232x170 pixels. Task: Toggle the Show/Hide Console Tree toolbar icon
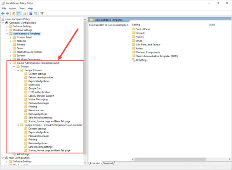tap(19, 14)
